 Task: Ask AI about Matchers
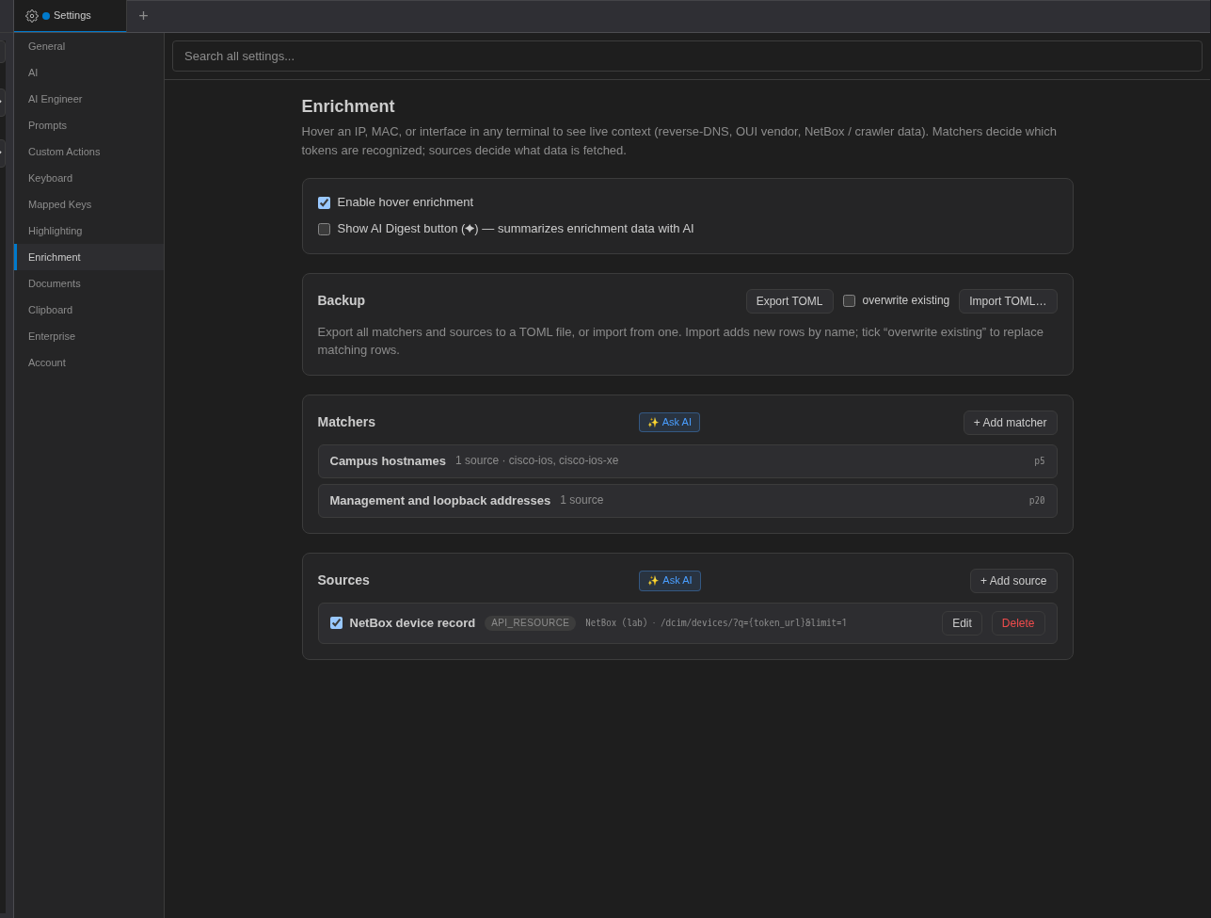tap(669, 423)
